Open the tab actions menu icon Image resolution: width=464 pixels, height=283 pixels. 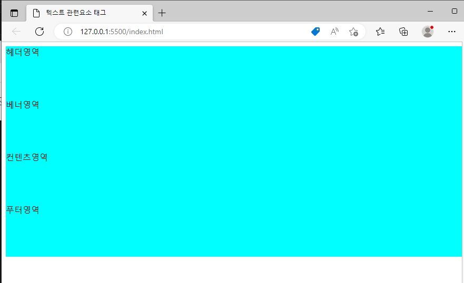pyautogui.click(x=14, y=13)
